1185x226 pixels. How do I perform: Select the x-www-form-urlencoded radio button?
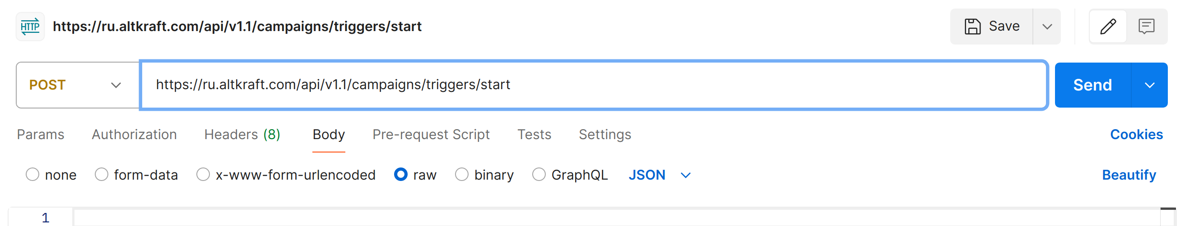[203, 175]
